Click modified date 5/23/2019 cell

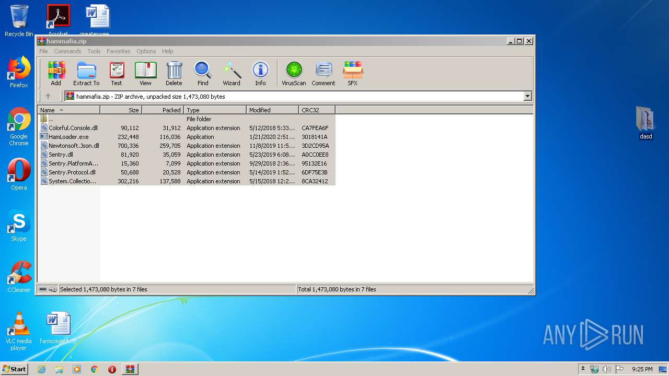click(272, 155)
